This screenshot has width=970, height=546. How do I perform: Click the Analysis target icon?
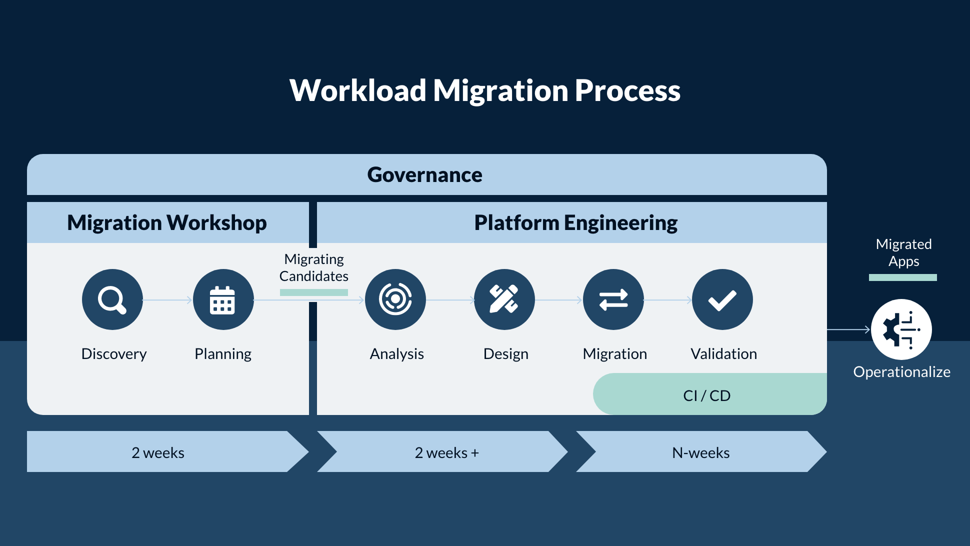pyautogui.click(x=395, y=299)
